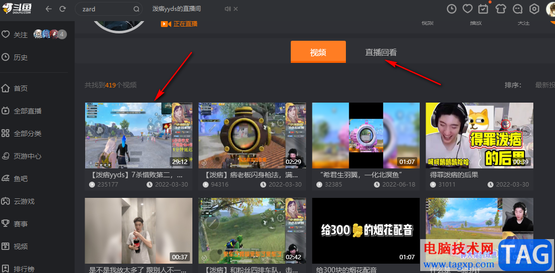This screenshot has width=555, height=273.
Task: Click the search magnifier icon
Action: tap(136, 9)
